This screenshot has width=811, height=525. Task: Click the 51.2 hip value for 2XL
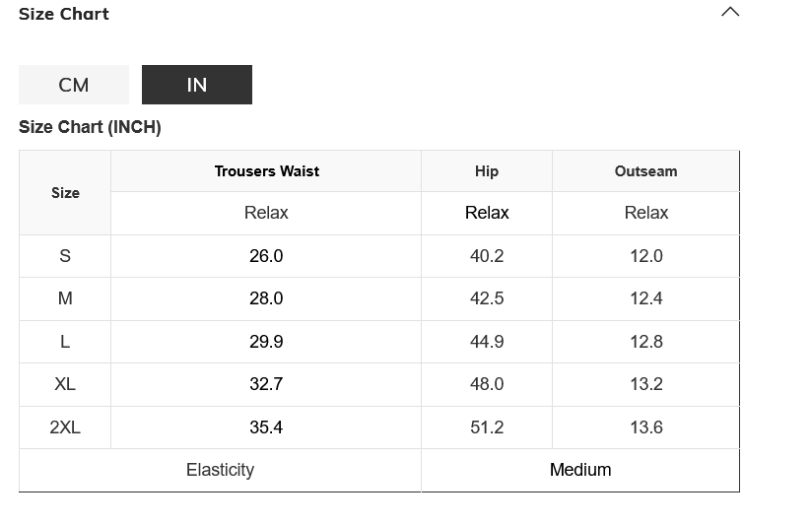(x=487, y=427)
